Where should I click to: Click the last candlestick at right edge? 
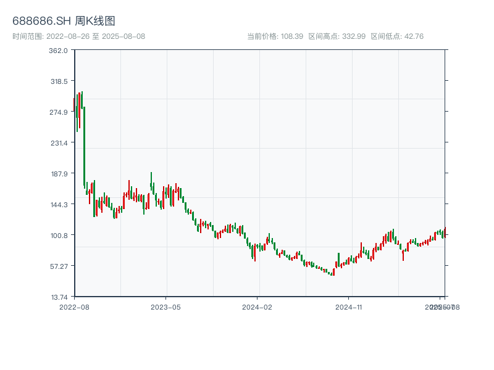coord(445,232)
